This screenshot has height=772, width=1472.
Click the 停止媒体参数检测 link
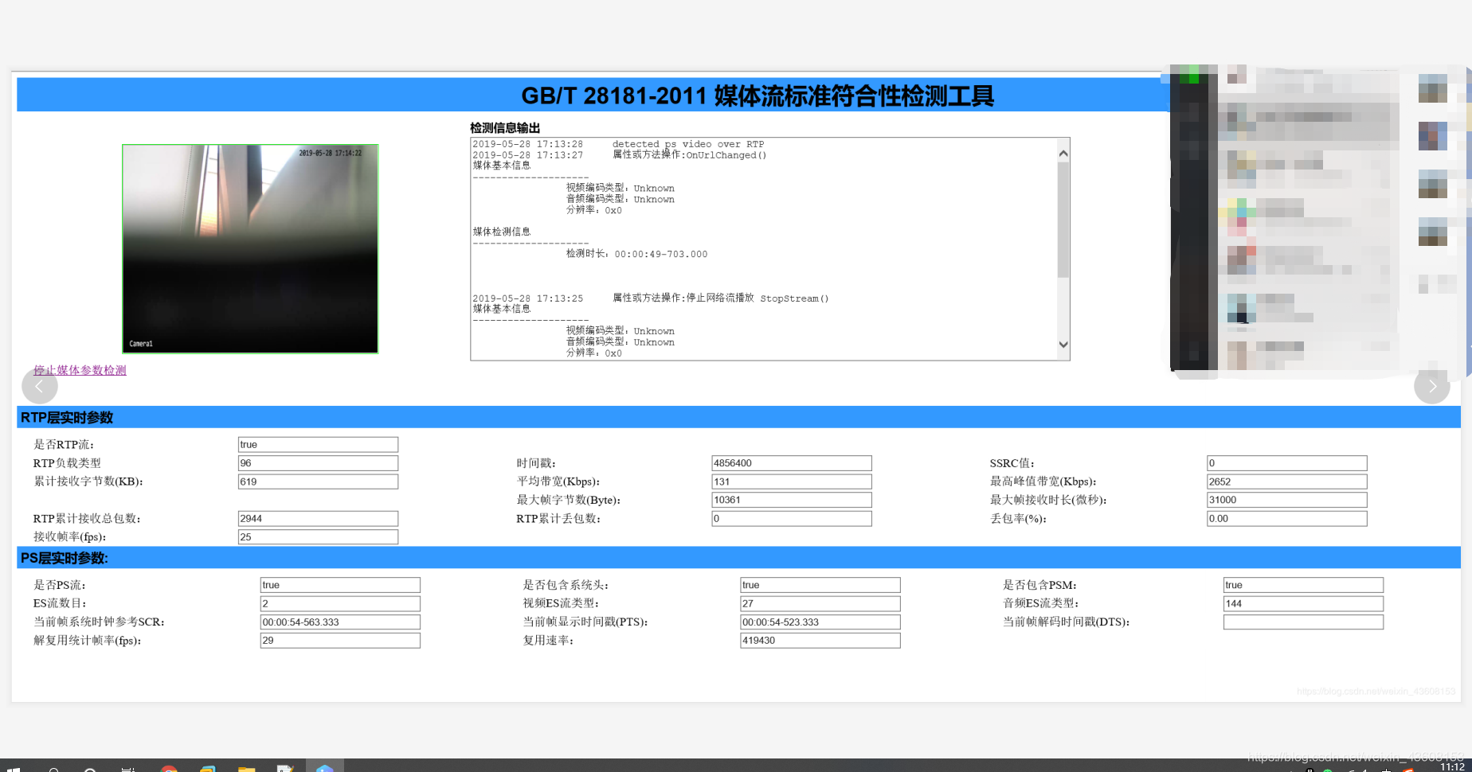(80, 370)
